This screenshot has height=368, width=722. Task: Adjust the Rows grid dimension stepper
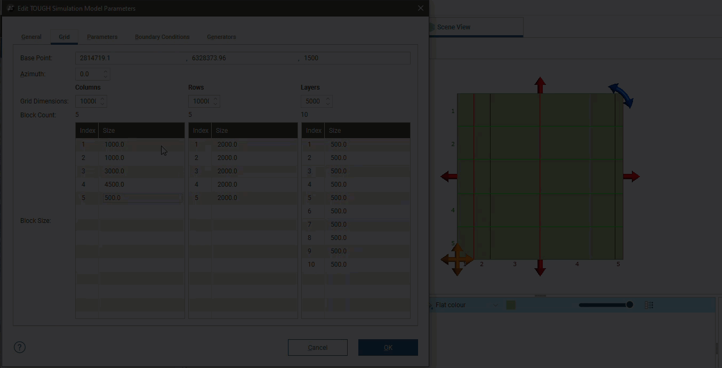(215, 101)
